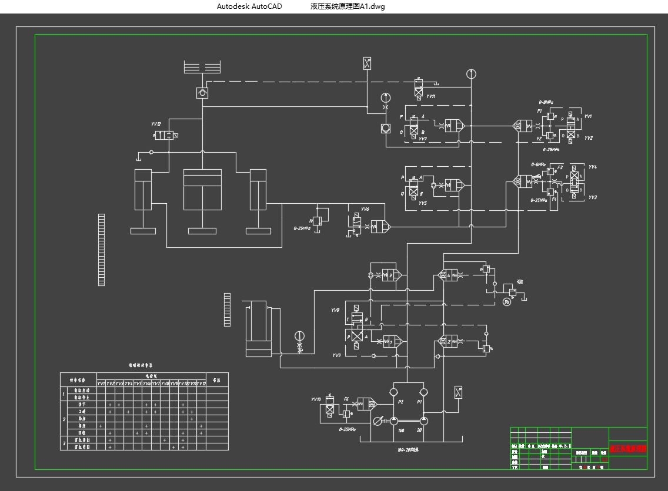This screenshot has height=491, width=668.
Task: Pick the cartridge valve numbered 2
Action: (448, 342)
